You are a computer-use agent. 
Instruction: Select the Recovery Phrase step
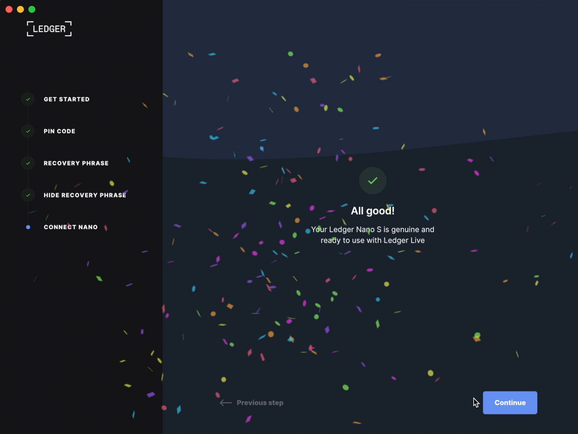pyautogui.click(x=76, y=163)
